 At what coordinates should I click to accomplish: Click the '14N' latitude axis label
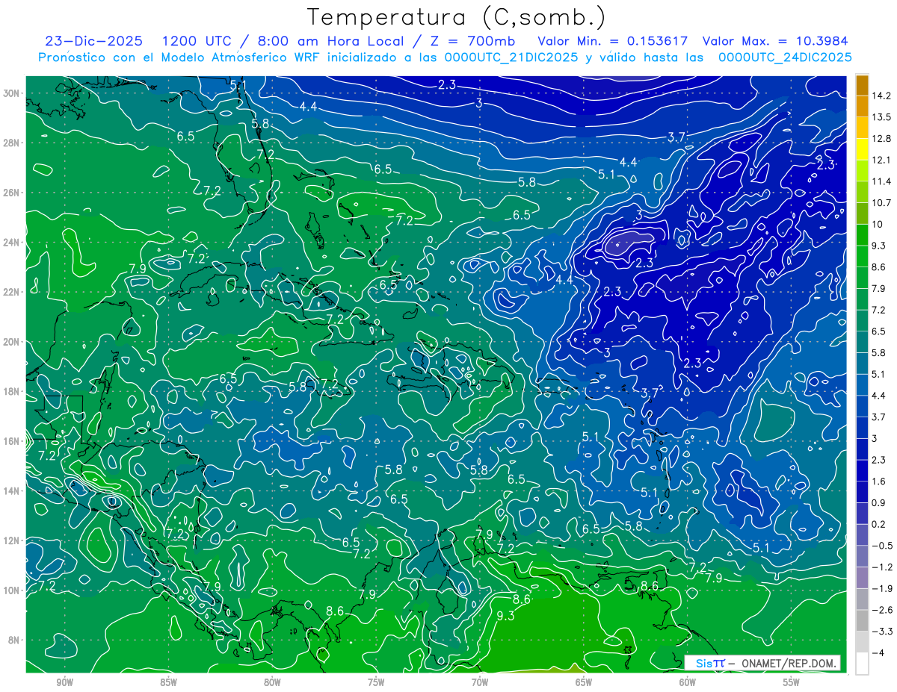(x=12, y=491)
